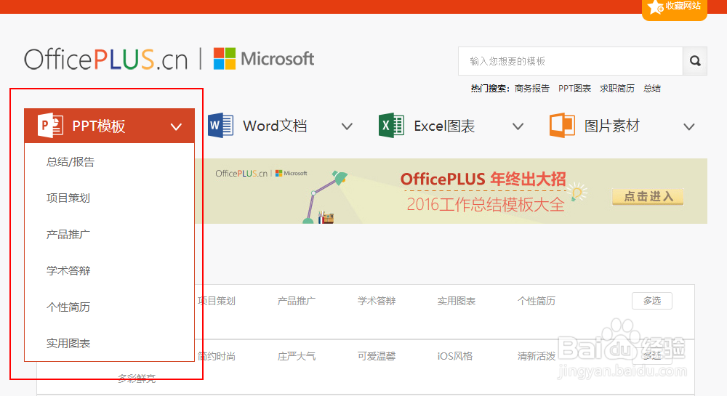Image resolution: width=727 pixels, height=396 pixels.
Task: Filter by 清新活泼 style
Action: click(537, 356)
